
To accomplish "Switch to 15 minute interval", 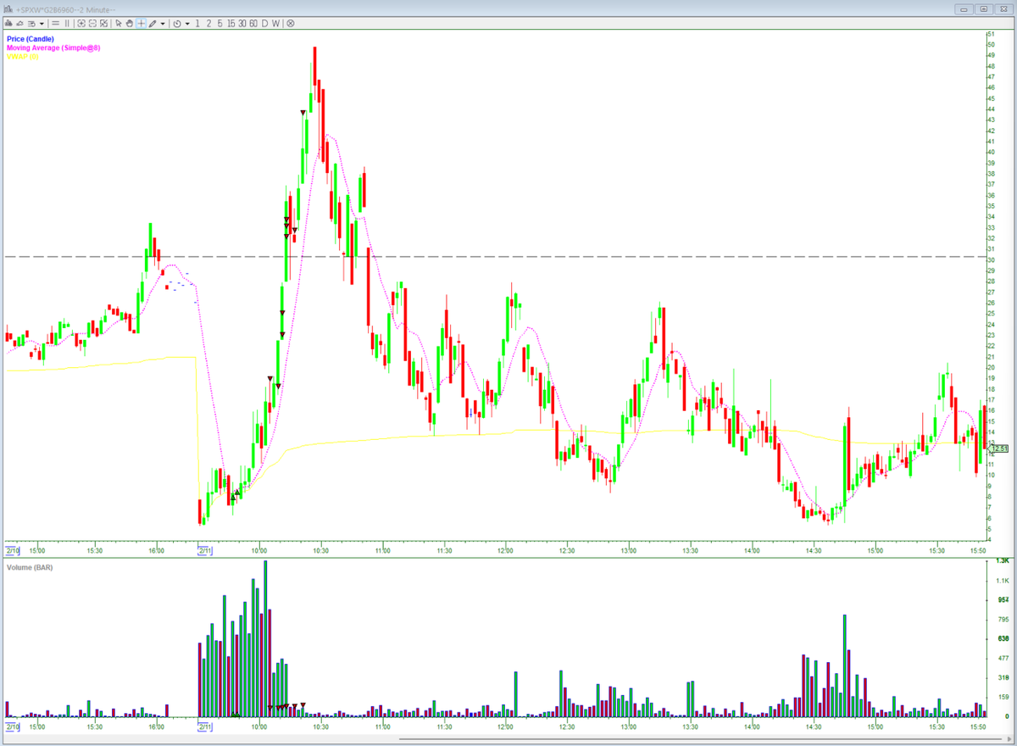I will 231,24.
